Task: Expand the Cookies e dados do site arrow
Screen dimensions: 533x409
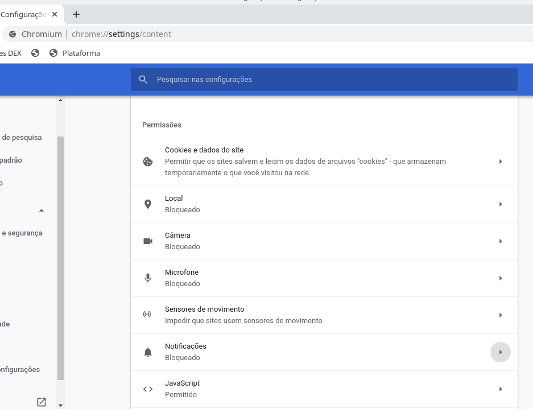Action: (x=500, y=162)
